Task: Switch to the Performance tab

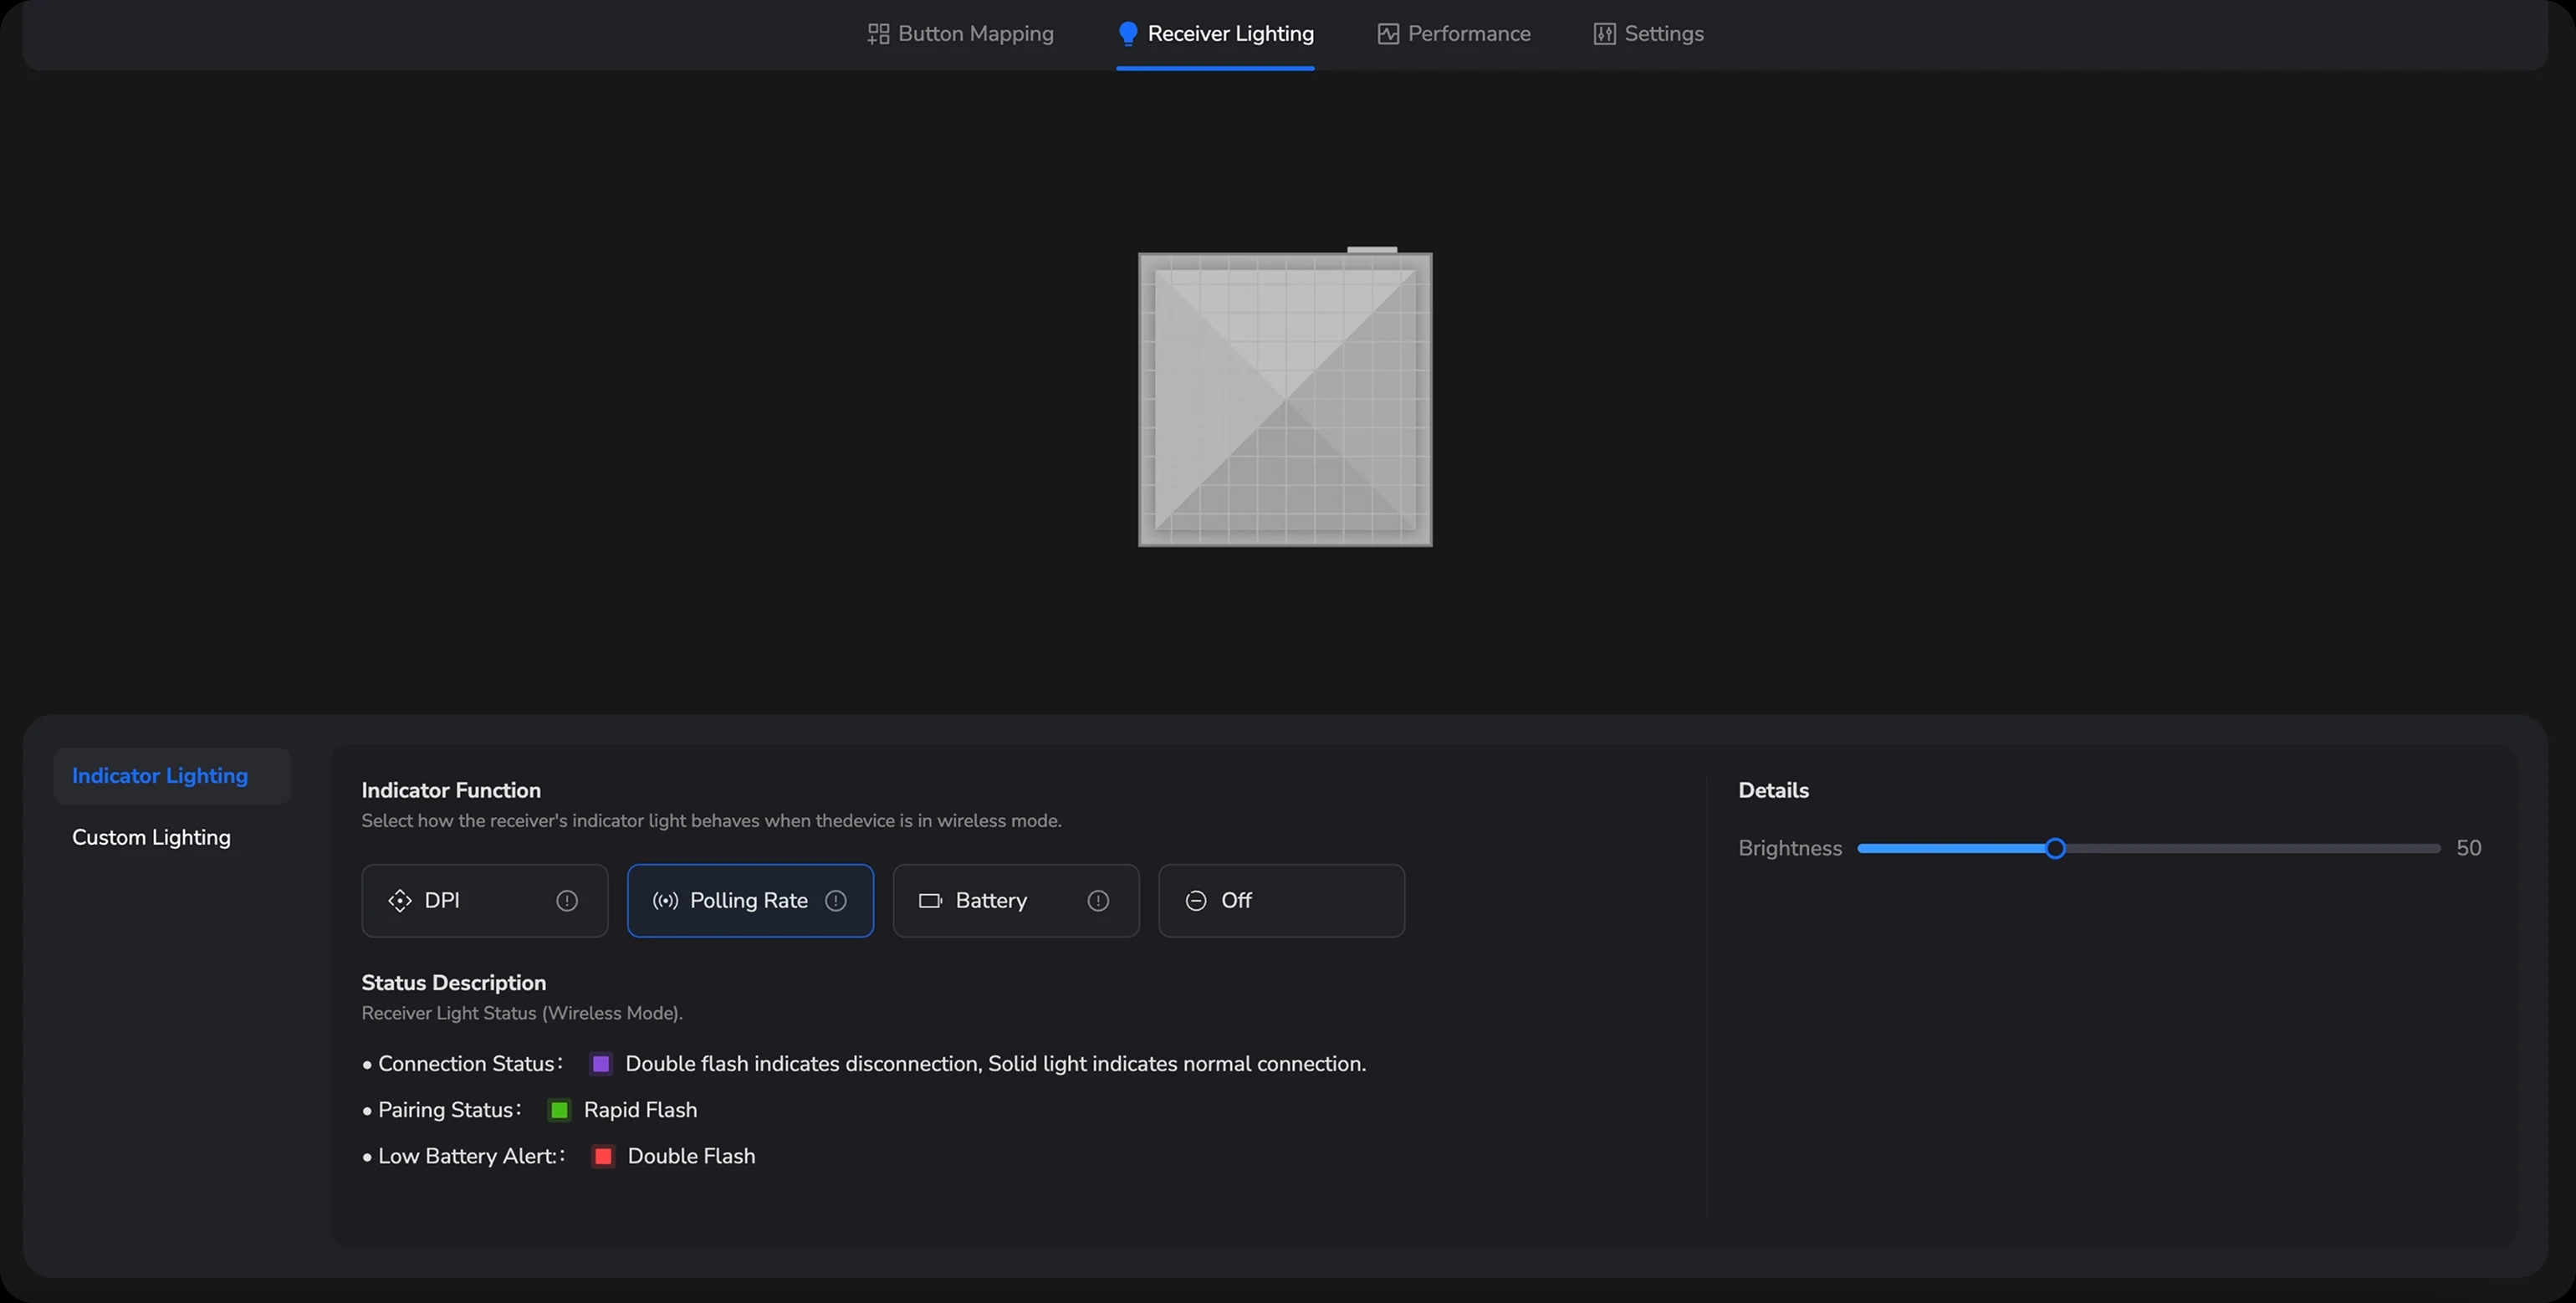Action: click(1454, 34)
